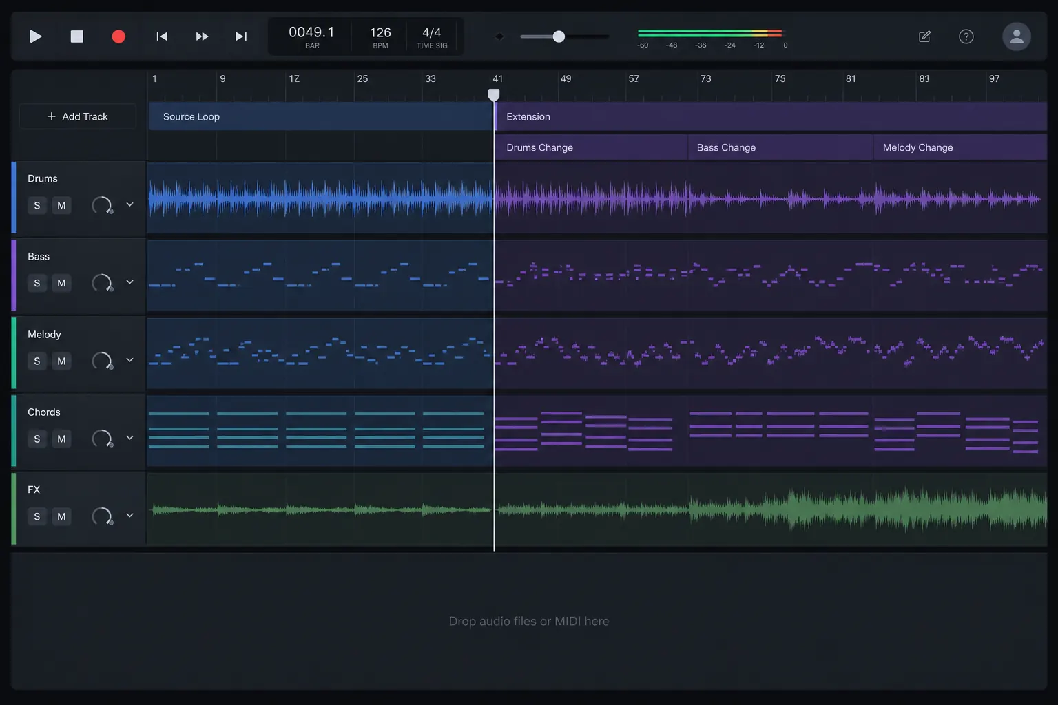
Task: Click the Add Track button
Action: 77,116
